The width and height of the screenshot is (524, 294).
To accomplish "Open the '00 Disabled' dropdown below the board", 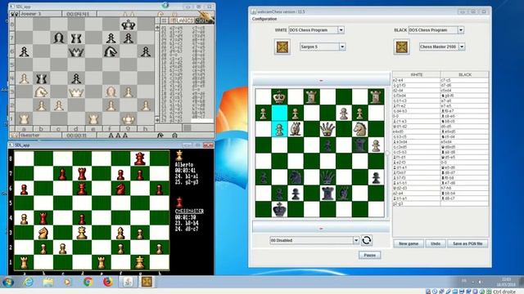I will tap(356, 240).
